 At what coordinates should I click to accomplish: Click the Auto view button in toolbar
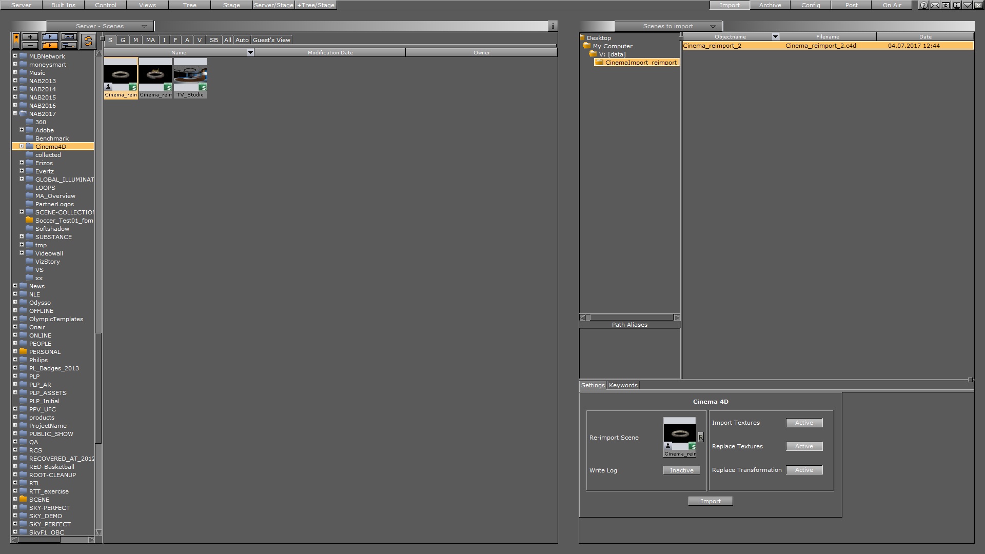point(242,40)
